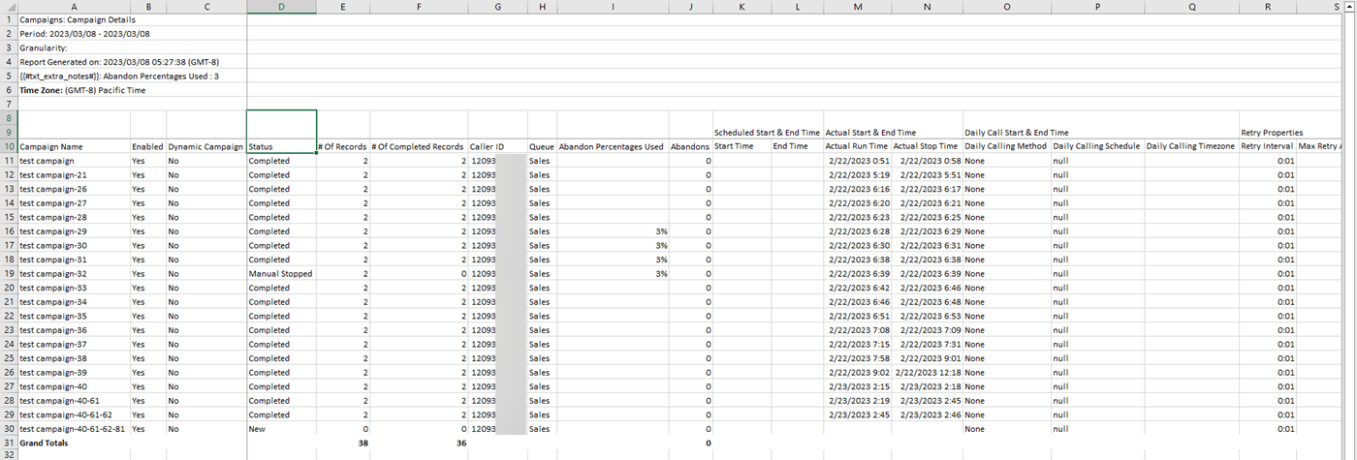Viewport: 1357px width, 460px height.
Task: Click the 'Scheduled Start & End Time' cell
Action: (x=767, y=133)
